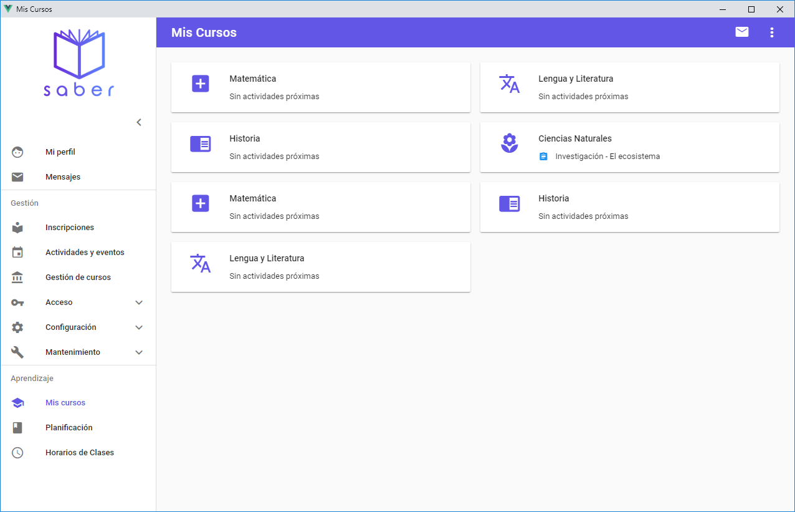Collapse the sidebar with the left chevron
This screenshot has width=795, height=512.
point(139,122)
